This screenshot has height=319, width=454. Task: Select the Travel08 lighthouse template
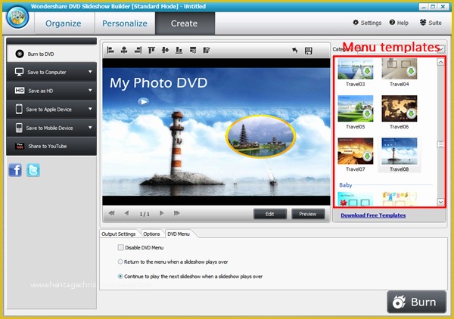[400, 155]
